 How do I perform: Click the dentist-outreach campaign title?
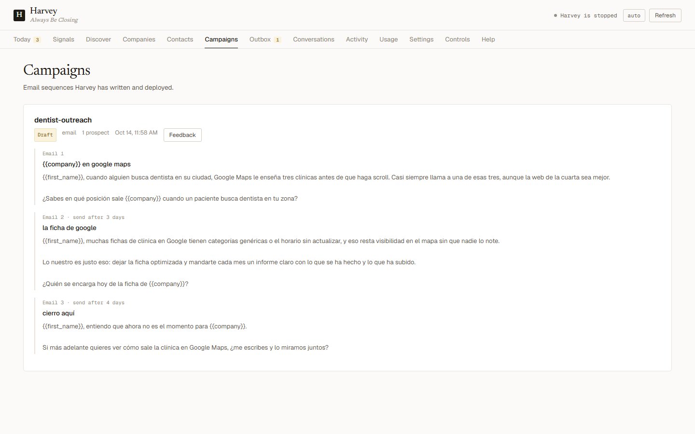[x=63, y=120]
